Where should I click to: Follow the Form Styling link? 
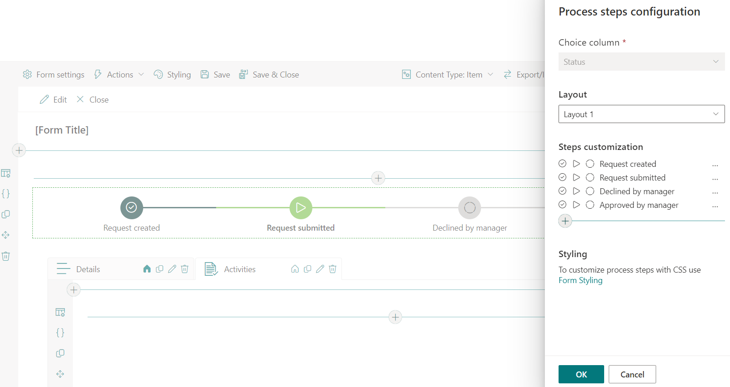(580, 280)
